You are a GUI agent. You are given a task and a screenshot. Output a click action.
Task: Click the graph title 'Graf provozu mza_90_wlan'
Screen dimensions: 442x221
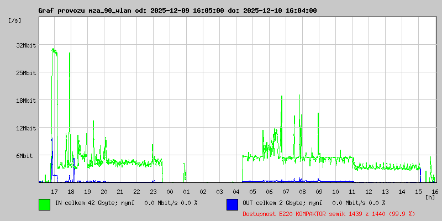click(86, 10)
